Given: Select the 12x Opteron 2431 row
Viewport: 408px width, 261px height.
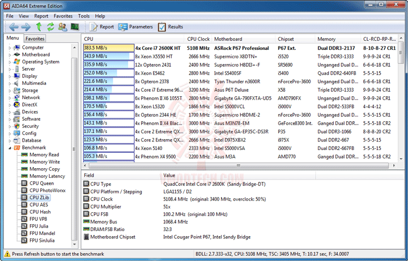Looking at the screenshot, I should point(239,65).
